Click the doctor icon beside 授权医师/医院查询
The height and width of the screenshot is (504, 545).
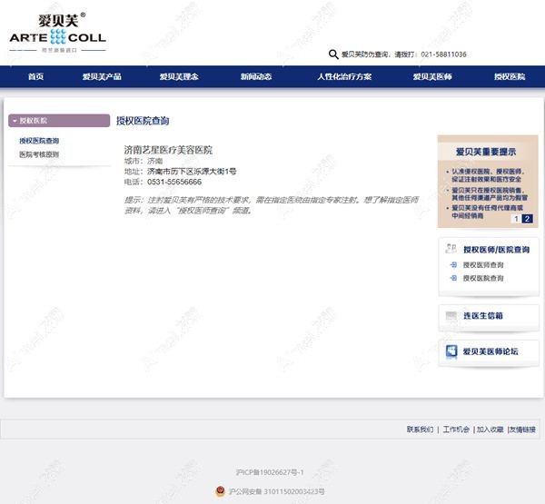[x=451, y=248]
